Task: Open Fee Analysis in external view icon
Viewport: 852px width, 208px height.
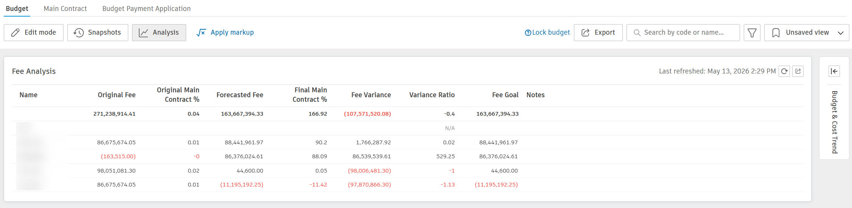Action: click(x=798, y=71)
